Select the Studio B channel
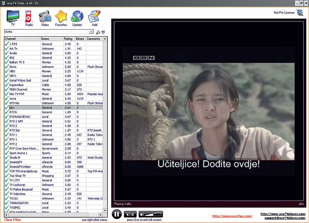 (53, 158)
